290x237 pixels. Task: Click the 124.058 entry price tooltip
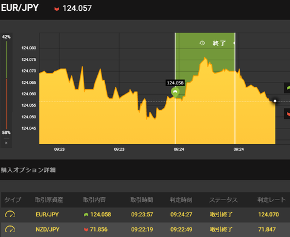coord(175,83)
